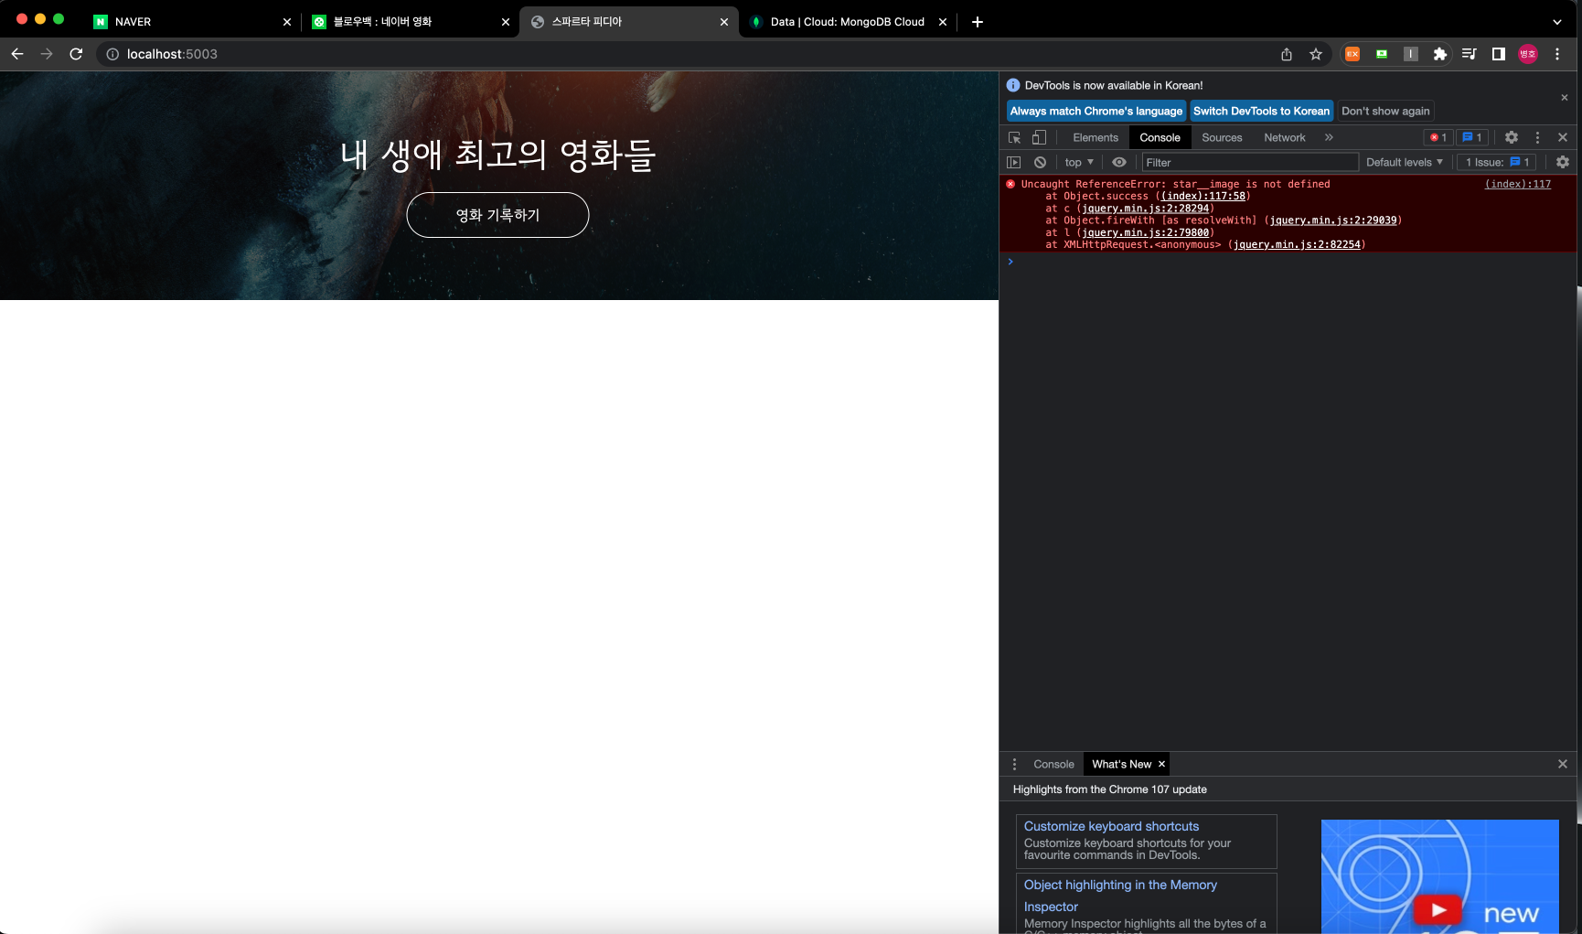Show more DevTools tabs chevron
This screenshot has width=1582, height=934.
click(1329, 137)
